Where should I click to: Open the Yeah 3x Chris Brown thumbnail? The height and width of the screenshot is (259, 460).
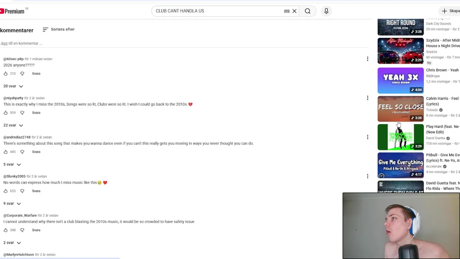(401, 81)
